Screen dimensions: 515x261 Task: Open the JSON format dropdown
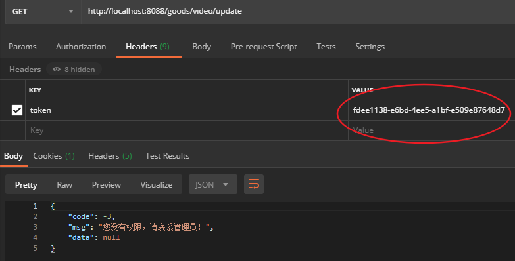click(x=213, y=185)
